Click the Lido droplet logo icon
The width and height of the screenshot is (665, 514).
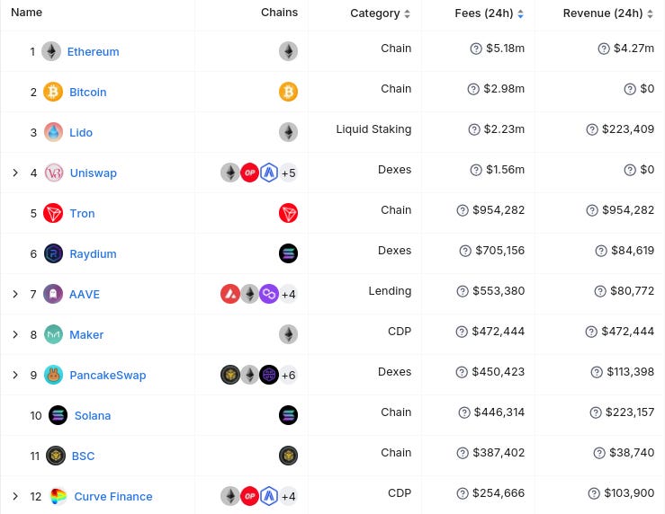53,132
